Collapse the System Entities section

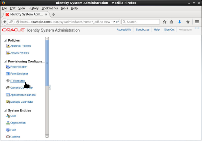click(5, 110)
